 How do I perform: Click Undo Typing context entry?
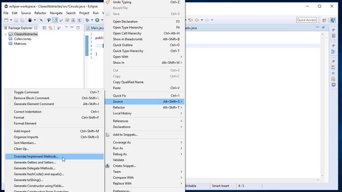point(145,2)
